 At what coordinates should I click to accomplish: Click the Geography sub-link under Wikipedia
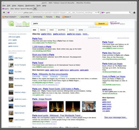54,76
